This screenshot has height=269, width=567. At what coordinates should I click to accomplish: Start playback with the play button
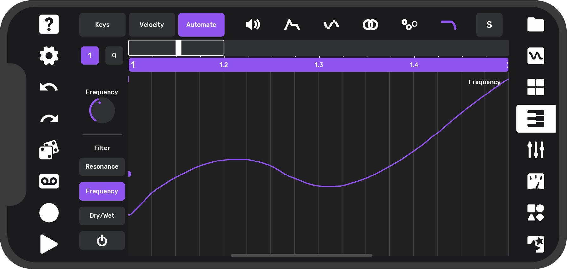pyautogui.click(x=49, y=244)
